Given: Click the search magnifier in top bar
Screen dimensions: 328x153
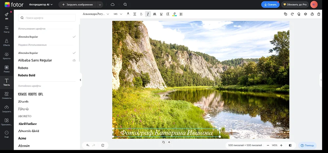Looking at the screenshot, I should (x=125, y=4).
